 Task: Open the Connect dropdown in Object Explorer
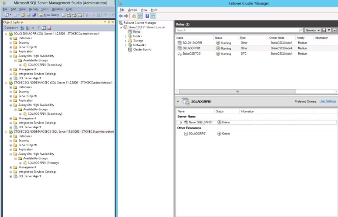(x=11, y=28)
